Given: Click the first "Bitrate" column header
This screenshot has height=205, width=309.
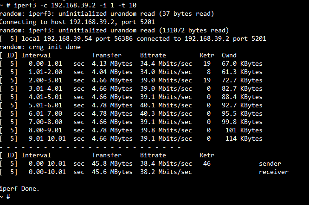Looking at the screenshot, I should 153,56.
